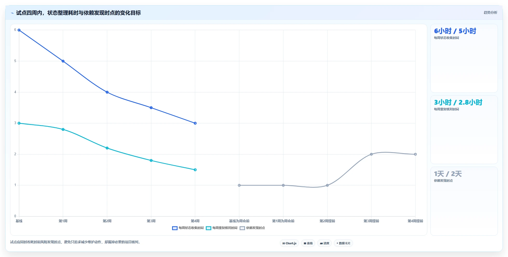Click the gray point at 第2周提前
Viewport: 508px width, 257px height.
(327, 185)
